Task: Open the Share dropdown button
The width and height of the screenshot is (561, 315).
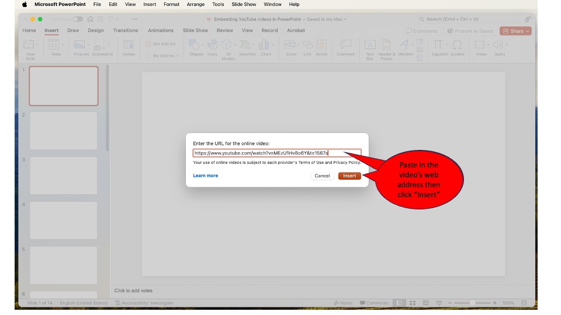Action: tap(515, 31)
